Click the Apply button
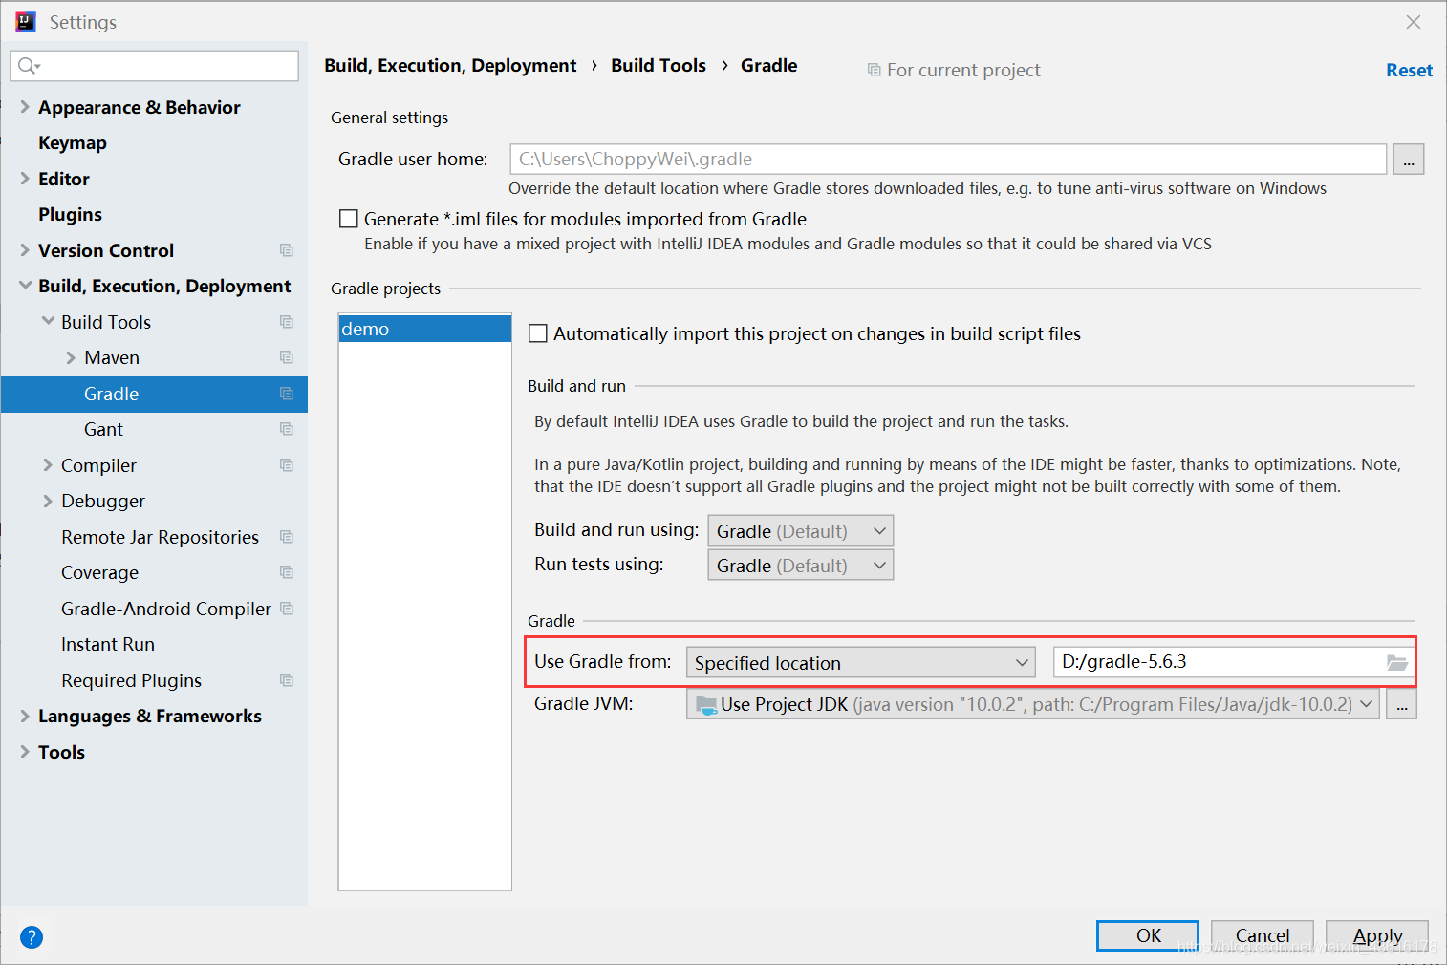Screen dimensions: 1447x965 click(1377, 935)
